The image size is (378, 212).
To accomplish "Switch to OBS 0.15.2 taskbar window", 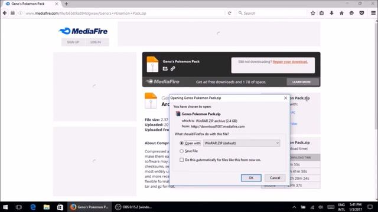I will 133,207.
